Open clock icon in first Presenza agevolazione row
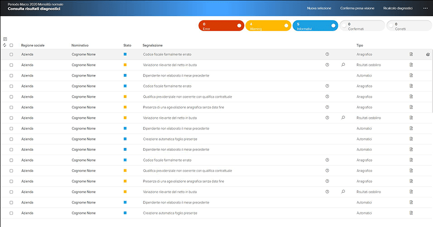 [x=327, y=107]
